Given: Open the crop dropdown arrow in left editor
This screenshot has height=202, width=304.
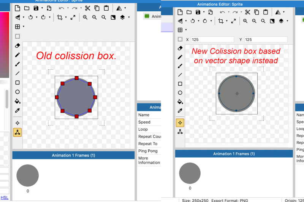Looking at the screenshot, I should (x=66, y=17).
